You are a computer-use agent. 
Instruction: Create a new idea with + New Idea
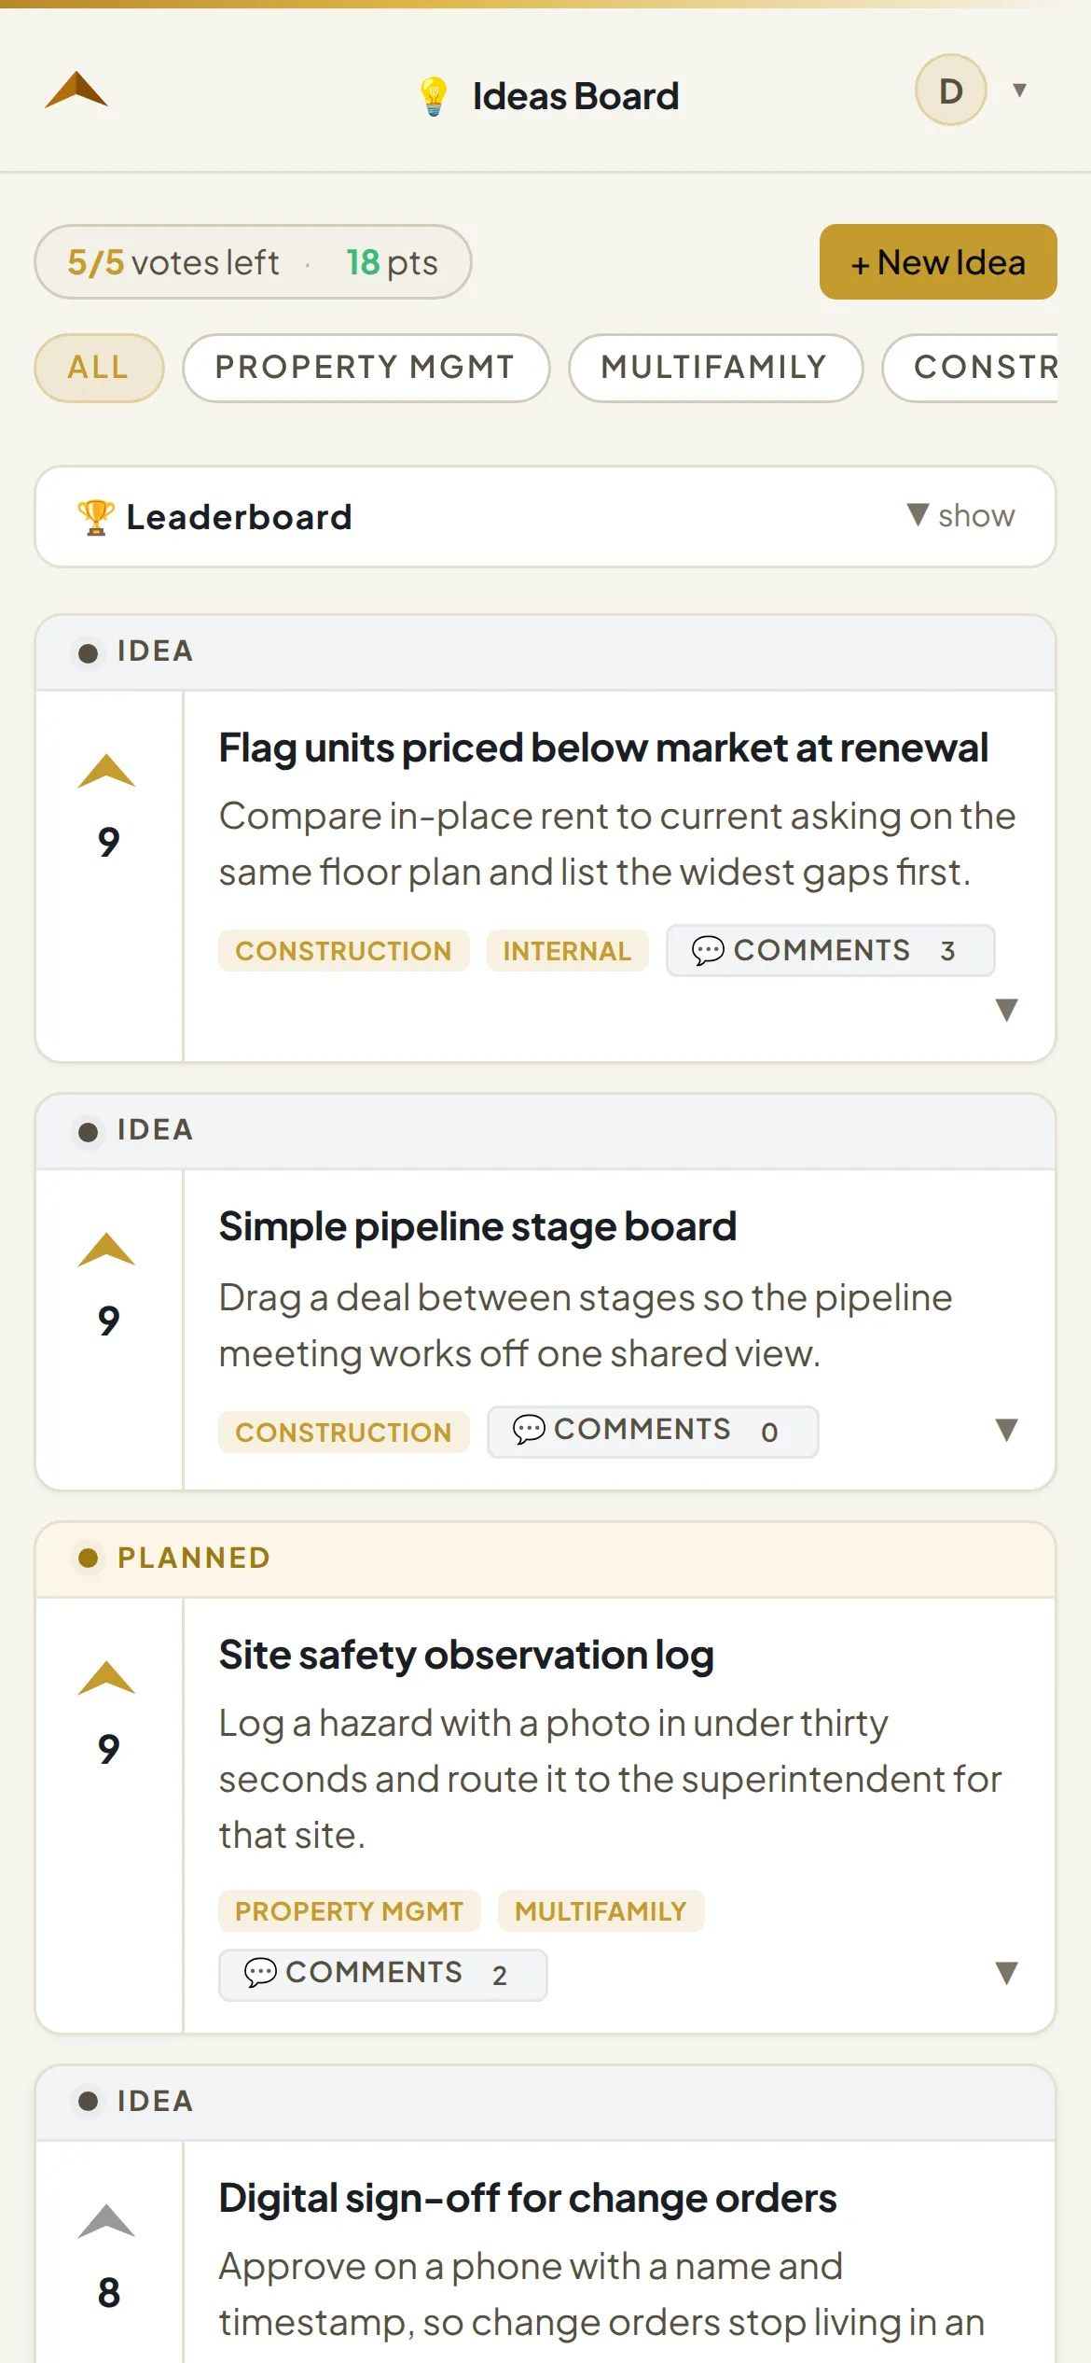(x=938, y=262)
